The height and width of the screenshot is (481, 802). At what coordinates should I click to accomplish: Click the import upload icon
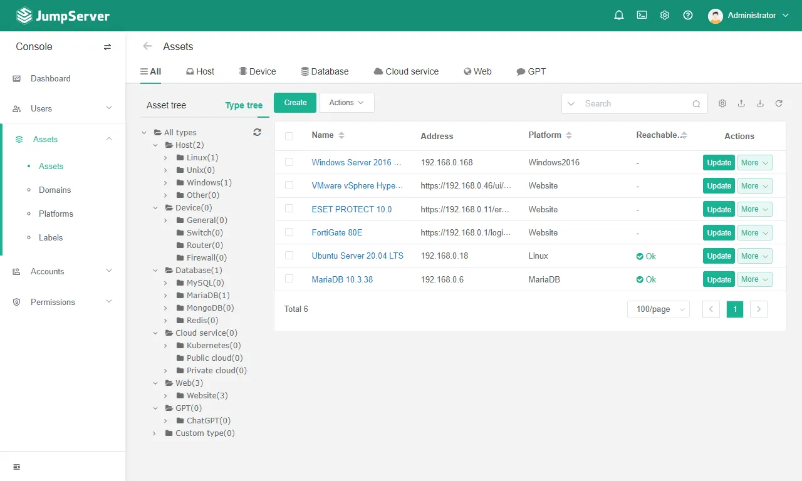click(741, 103)
